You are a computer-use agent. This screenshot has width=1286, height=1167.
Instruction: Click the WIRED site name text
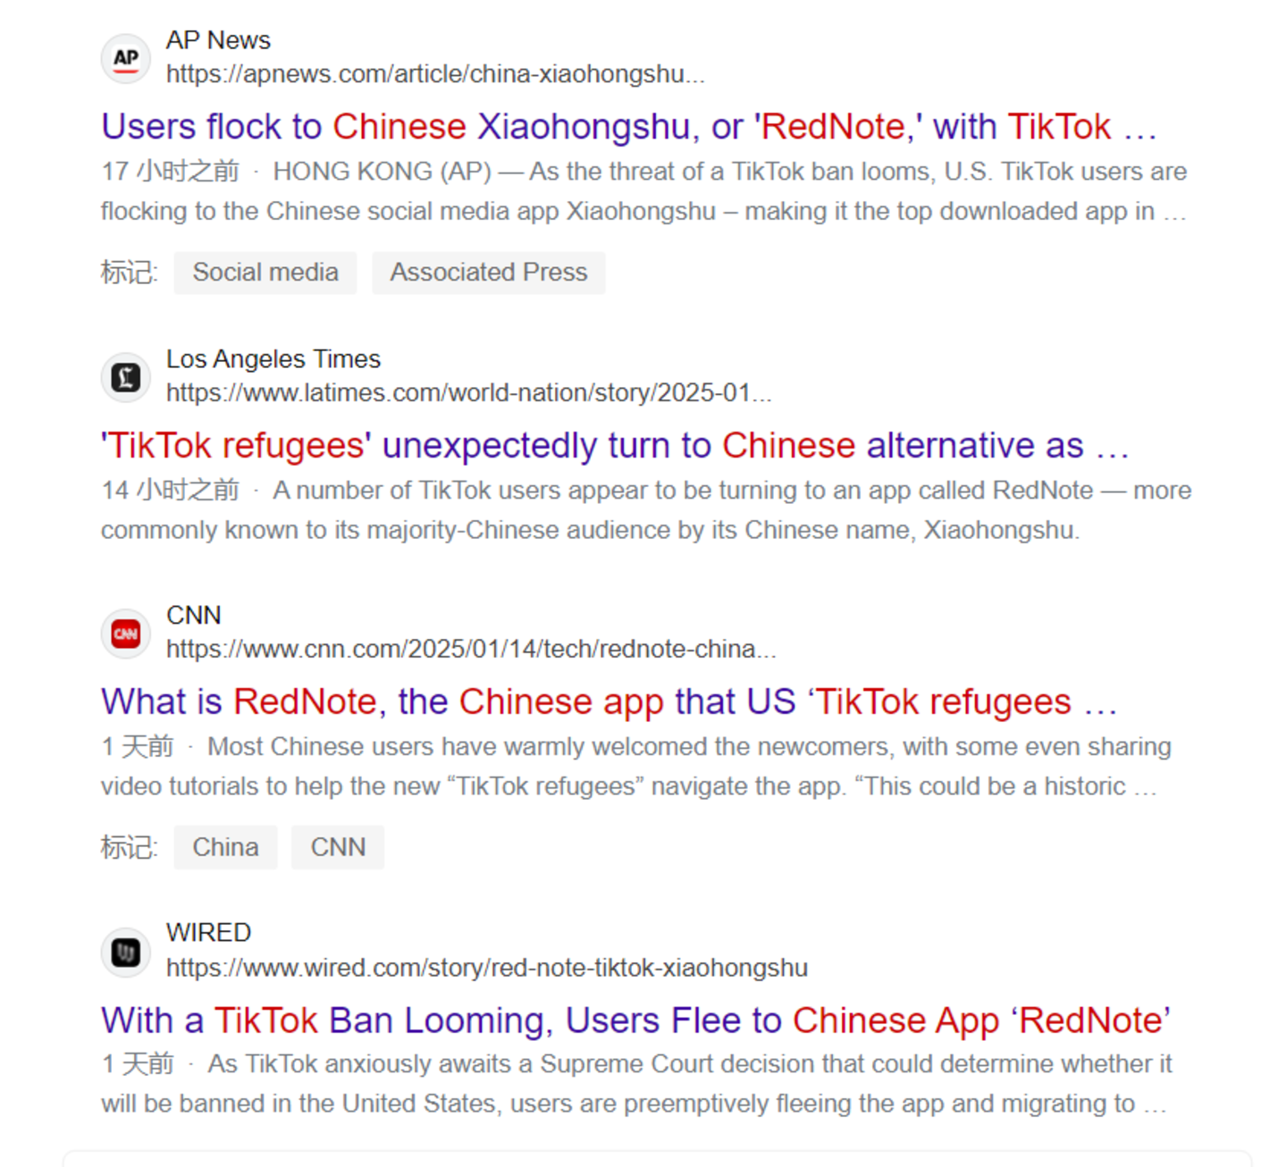click(208, 933)
